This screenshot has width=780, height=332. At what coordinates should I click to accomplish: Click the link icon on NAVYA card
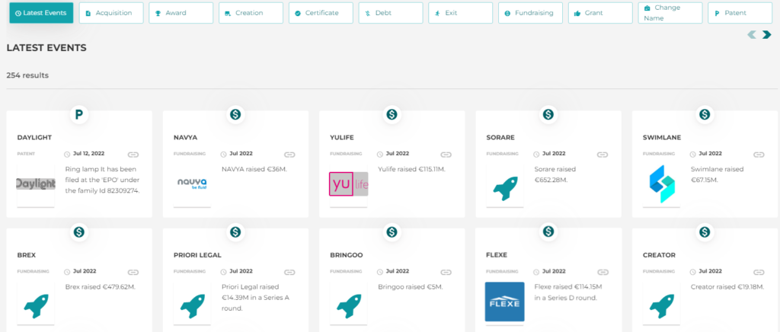point(289,155)
